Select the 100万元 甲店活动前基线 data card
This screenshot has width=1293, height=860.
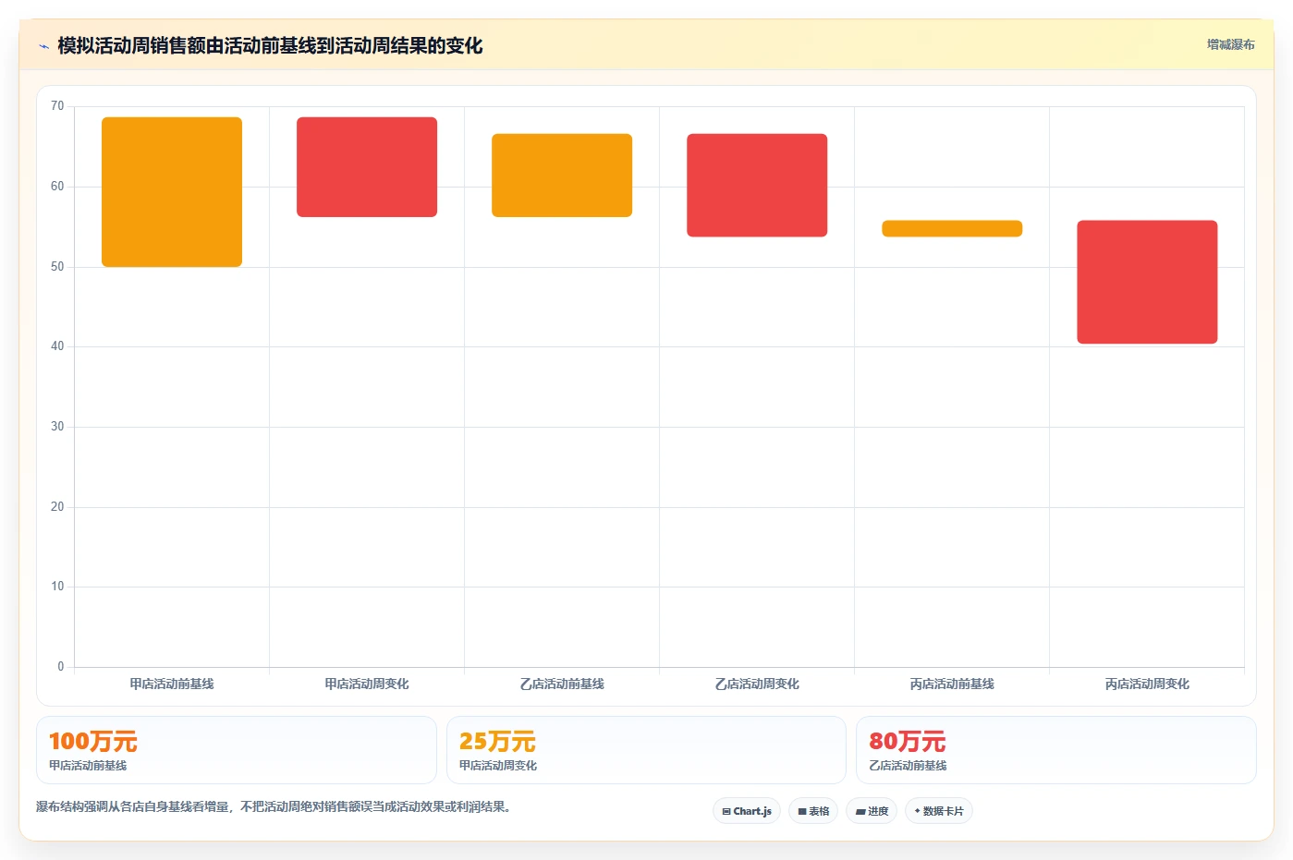pos(237,750)
